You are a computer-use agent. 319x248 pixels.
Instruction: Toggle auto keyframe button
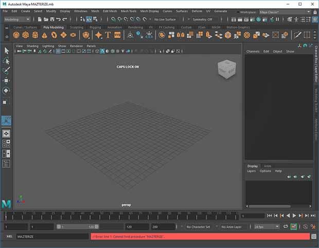point(294,226)
